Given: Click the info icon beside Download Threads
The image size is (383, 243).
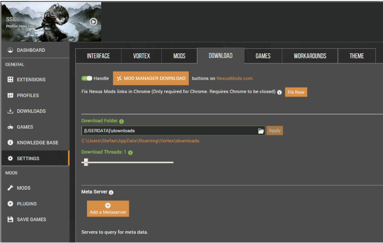Looking at the screenshot, I should 130,153.
